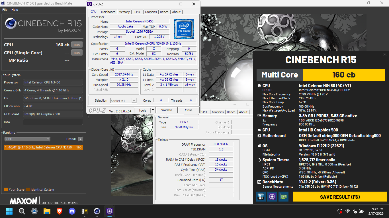The image size is (389, 218).
Task: Click the Core Speed value 2087.04 MHz
Action: [x=124, y=75]
